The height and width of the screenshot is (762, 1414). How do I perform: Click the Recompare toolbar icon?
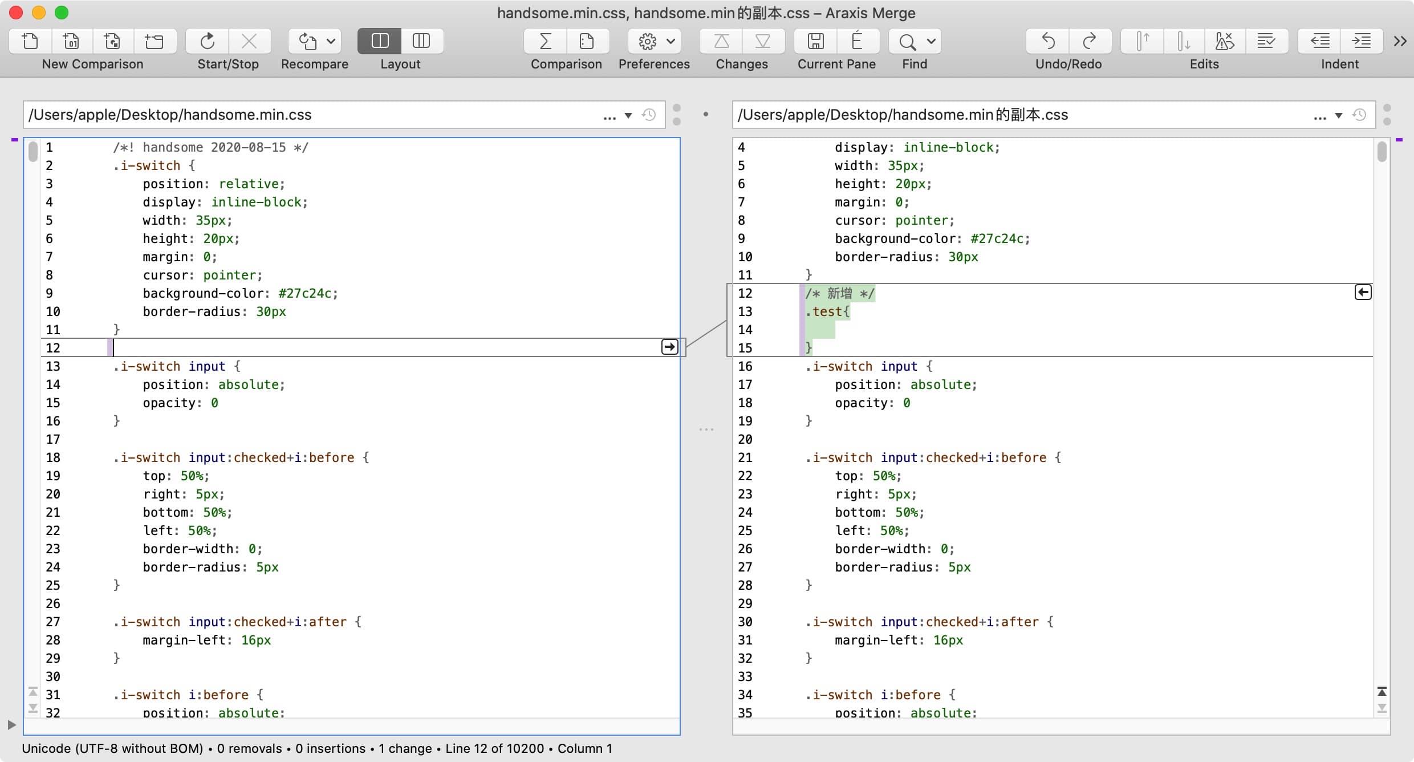click(x=308, y=41)
